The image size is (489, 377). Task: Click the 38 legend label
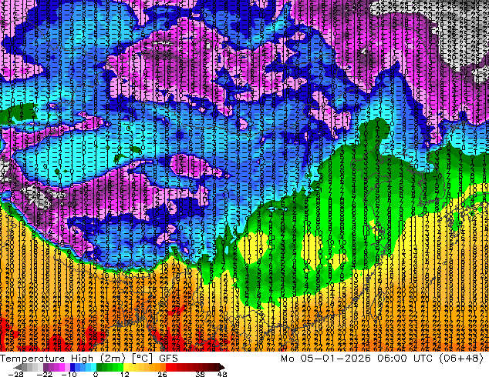[x=201, y=374]
